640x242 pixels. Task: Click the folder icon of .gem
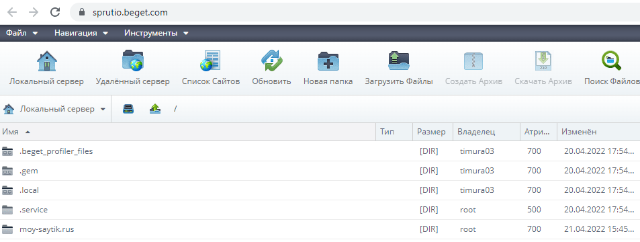(7, 171)
